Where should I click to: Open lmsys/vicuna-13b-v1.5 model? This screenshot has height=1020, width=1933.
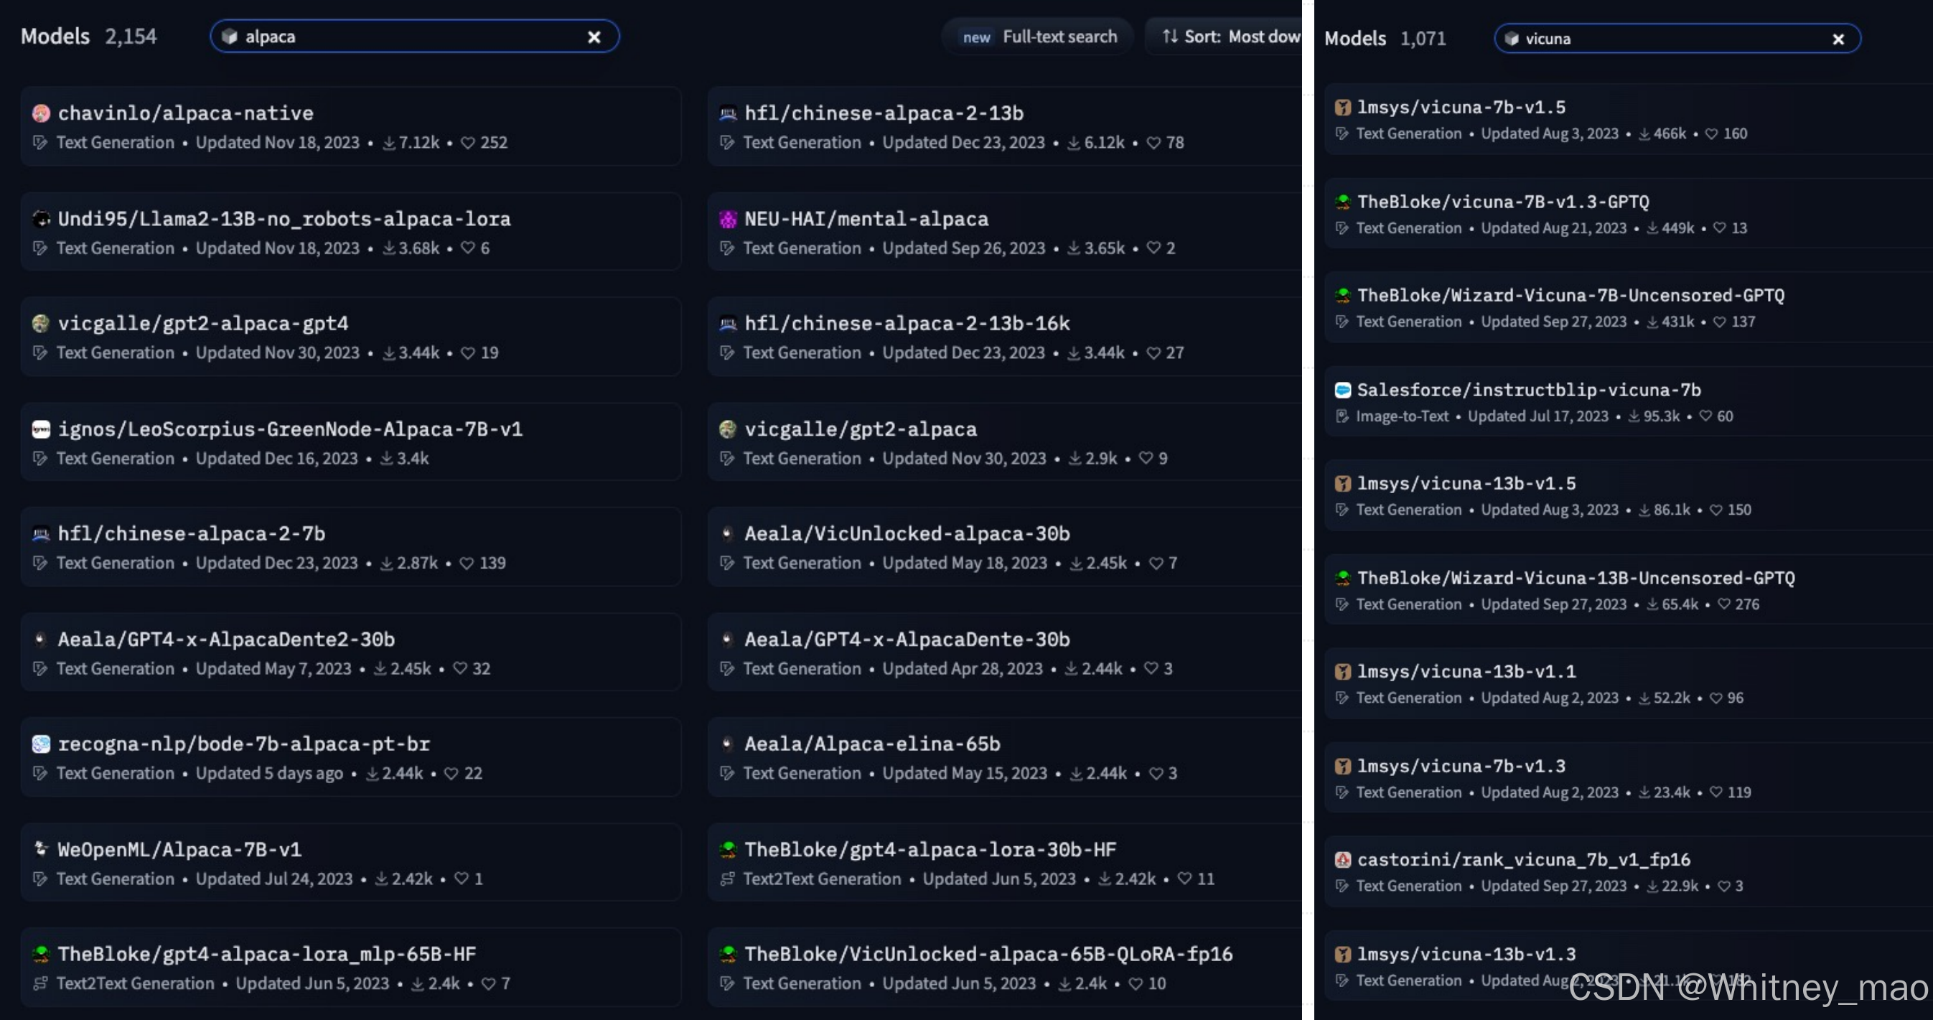[1466, 484]
